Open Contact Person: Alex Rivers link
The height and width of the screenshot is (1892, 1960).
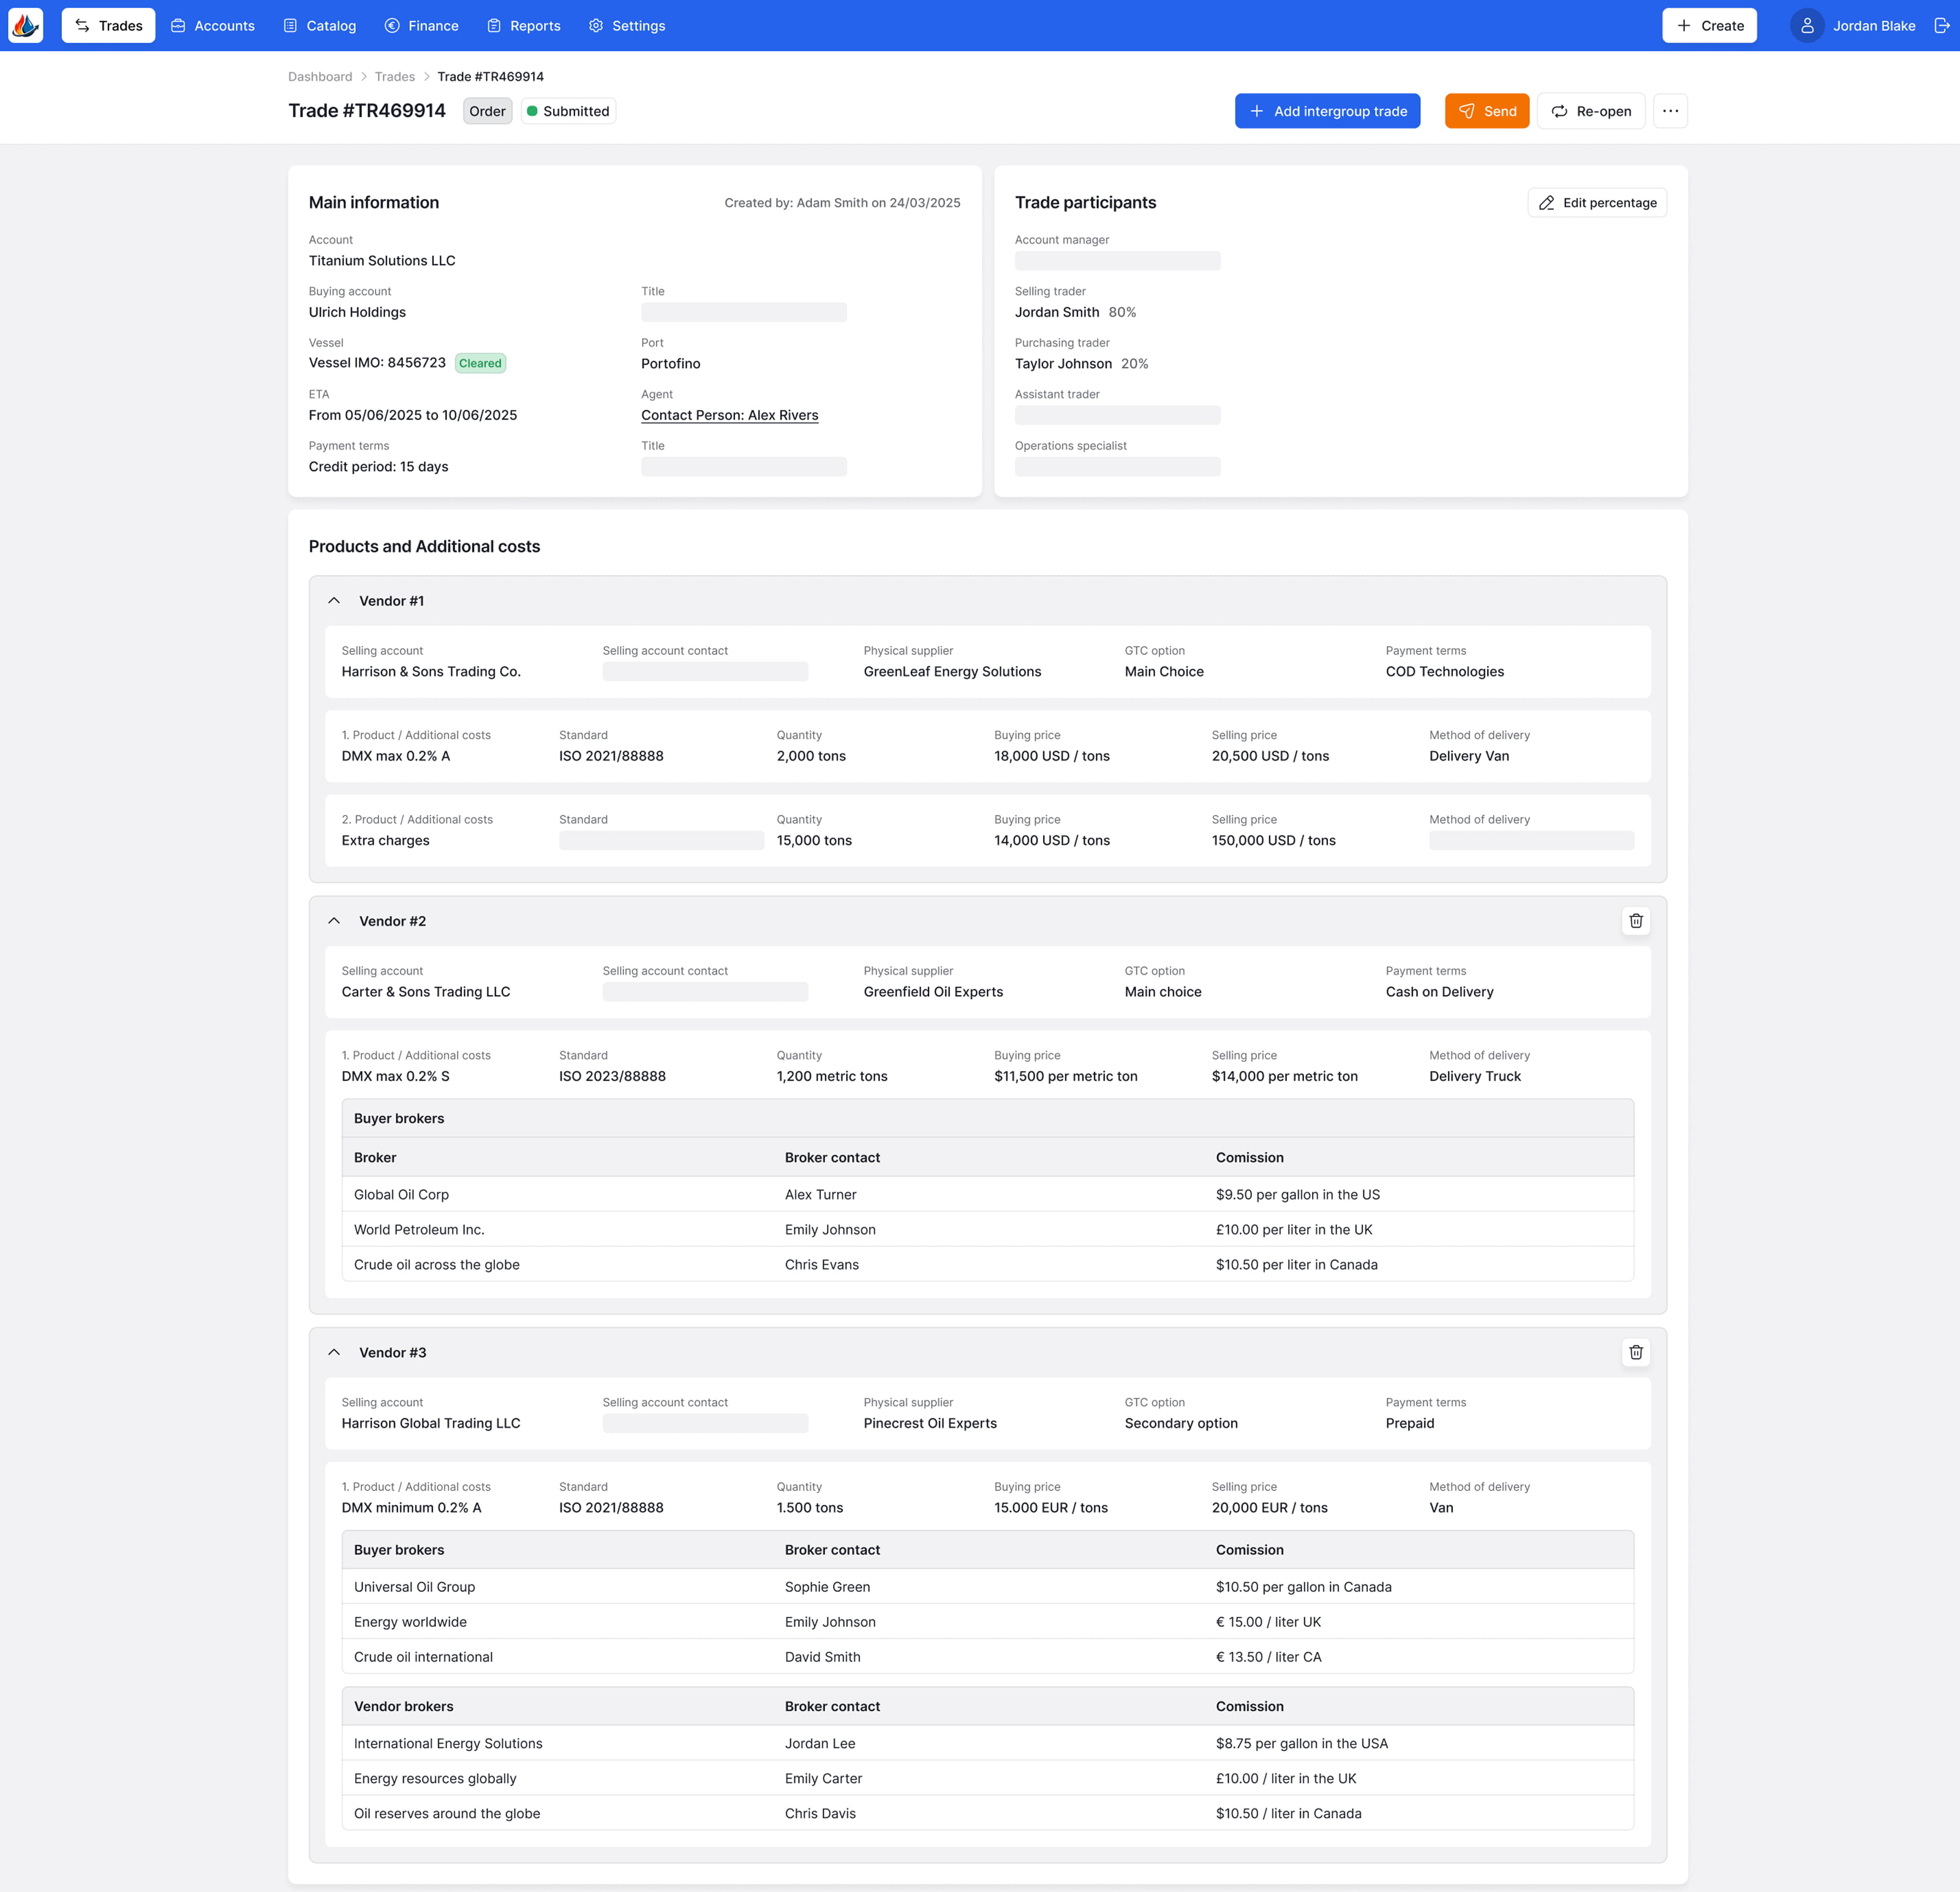[729, 415]
